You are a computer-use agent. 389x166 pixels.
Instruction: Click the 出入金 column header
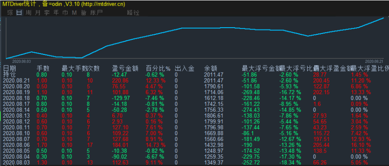click(184, 68)
